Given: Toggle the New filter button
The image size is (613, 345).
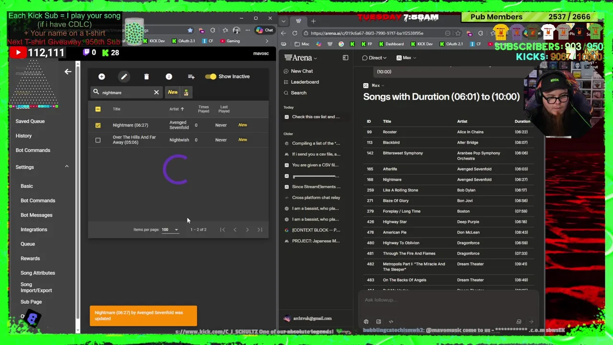Looking at the screenshot, I should click(172, 92).
